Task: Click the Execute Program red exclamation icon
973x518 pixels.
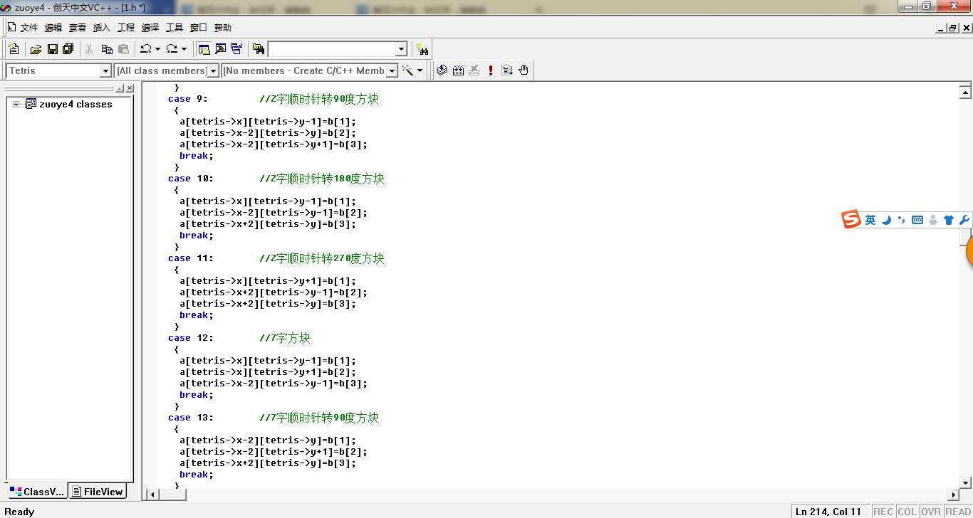Action: [491, 70]
